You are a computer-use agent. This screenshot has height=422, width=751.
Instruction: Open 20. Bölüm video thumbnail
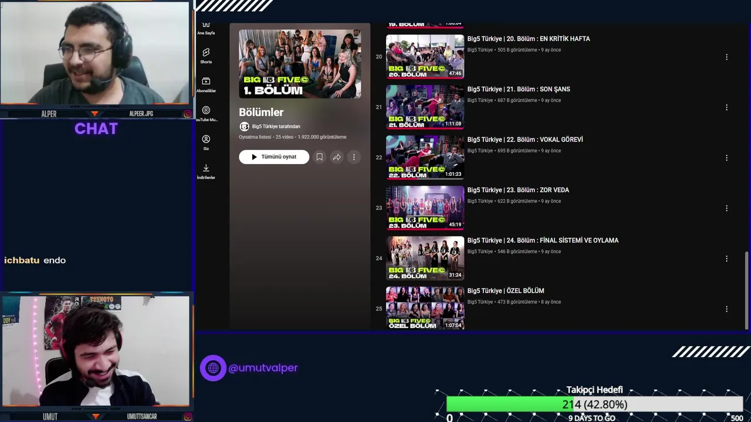[x=425, y=57]
